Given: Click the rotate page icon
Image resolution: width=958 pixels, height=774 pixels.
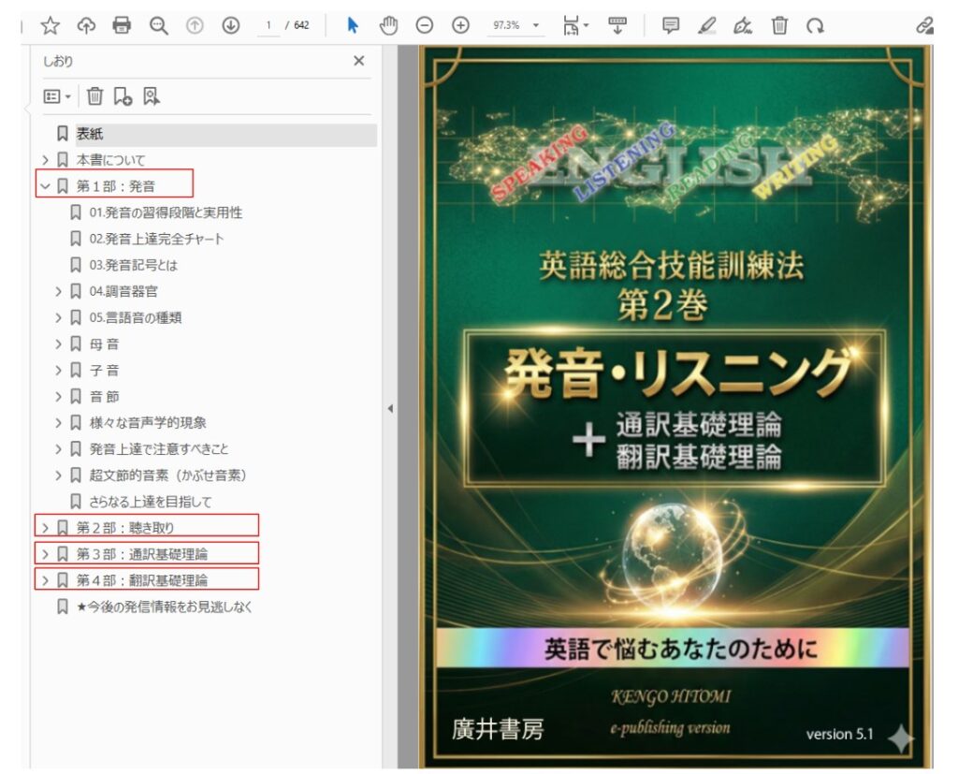Looking at the screenshot, I should point(816,26).
